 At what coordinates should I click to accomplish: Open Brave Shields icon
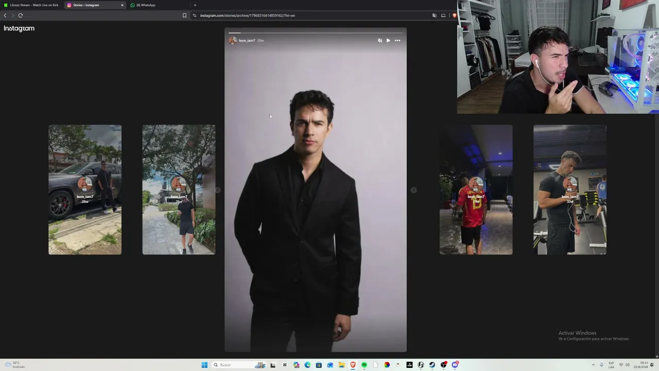click(x=454, y=15)
